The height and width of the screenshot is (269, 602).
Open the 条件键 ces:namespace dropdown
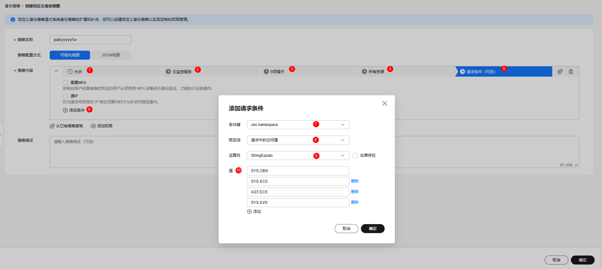pos(342,125)
